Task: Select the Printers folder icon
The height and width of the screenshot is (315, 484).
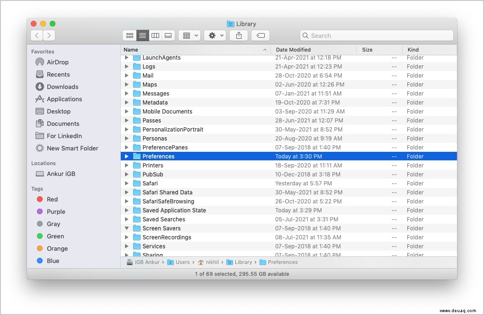Action: [137, 166]
